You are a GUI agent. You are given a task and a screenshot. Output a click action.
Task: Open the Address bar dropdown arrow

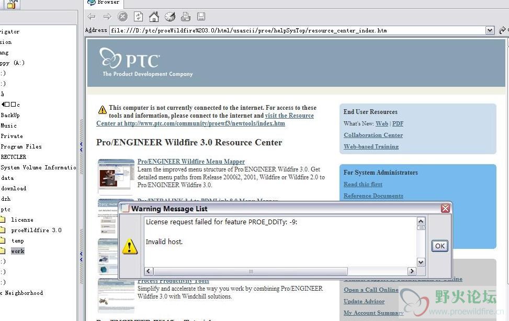(x=490, y=30)
